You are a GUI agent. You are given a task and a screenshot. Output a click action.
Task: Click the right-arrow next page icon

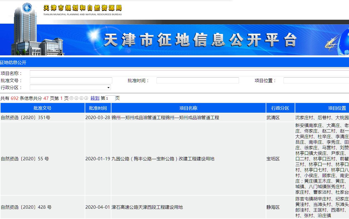coord(86,98)
